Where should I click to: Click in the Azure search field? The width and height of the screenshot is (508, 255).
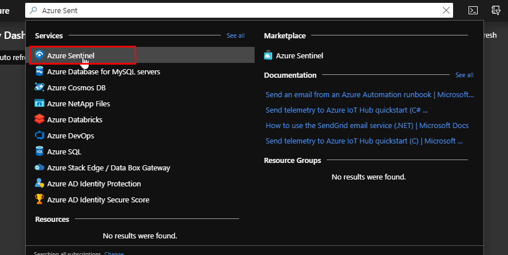tap(229, 10)
